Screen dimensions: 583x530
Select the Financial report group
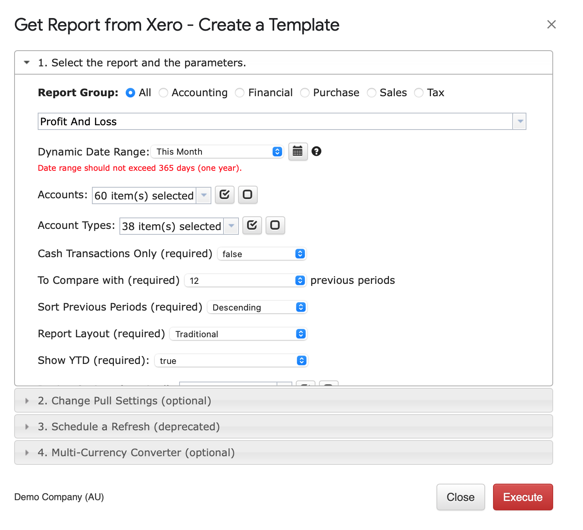[x=240, y=93]
